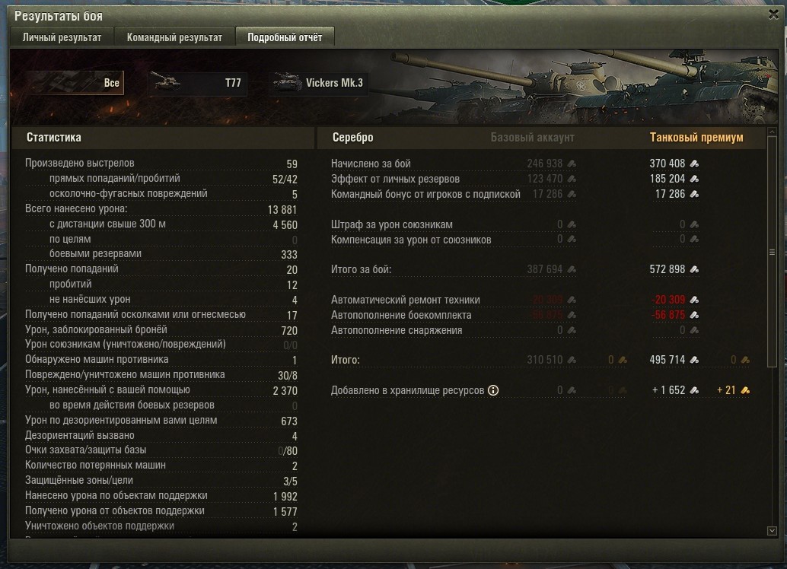Click Танковый премиум column header
787x569 pixels.
click(x=696, y=138)
